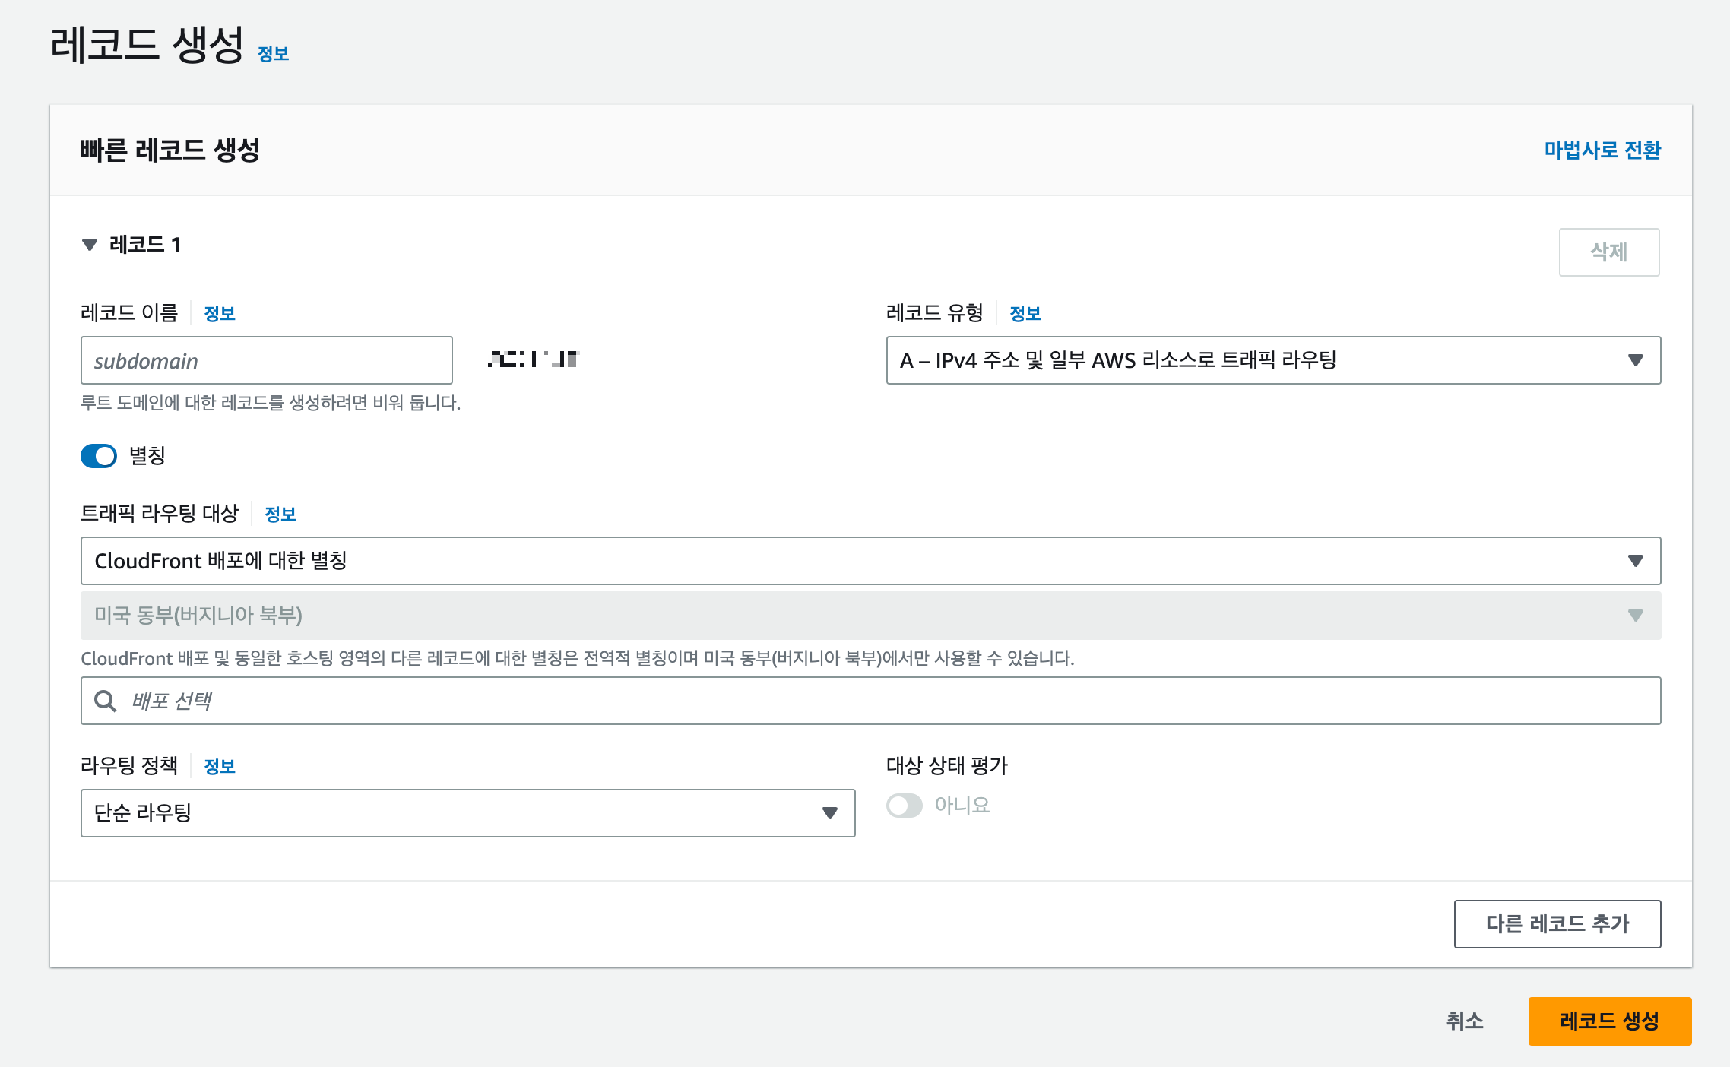The width and height of the screenshot is (1730, 1067).
Task: Toggle the 별칭 alias switch off
Action: click(99, 456)
